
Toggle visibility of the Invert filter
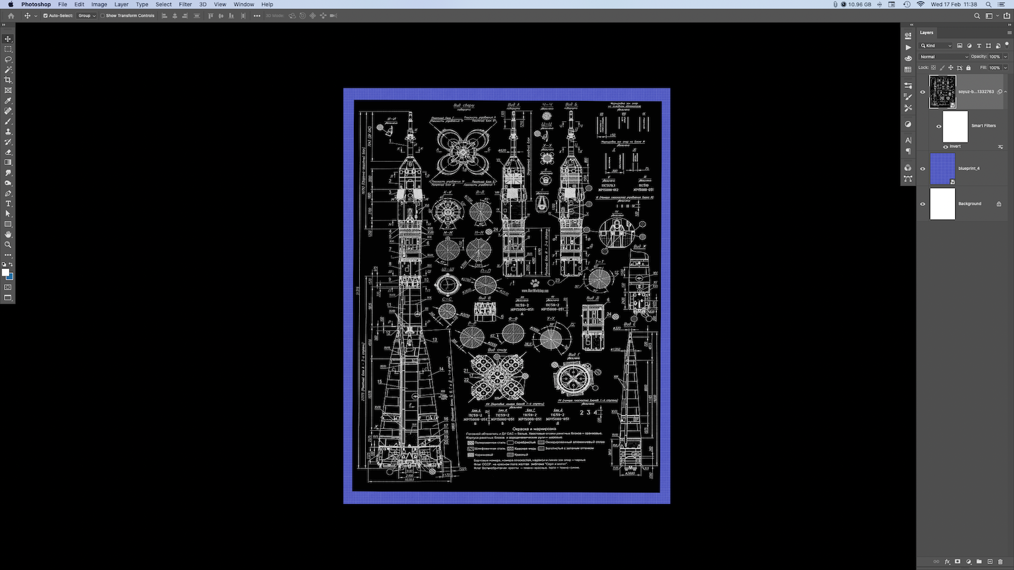946,146
